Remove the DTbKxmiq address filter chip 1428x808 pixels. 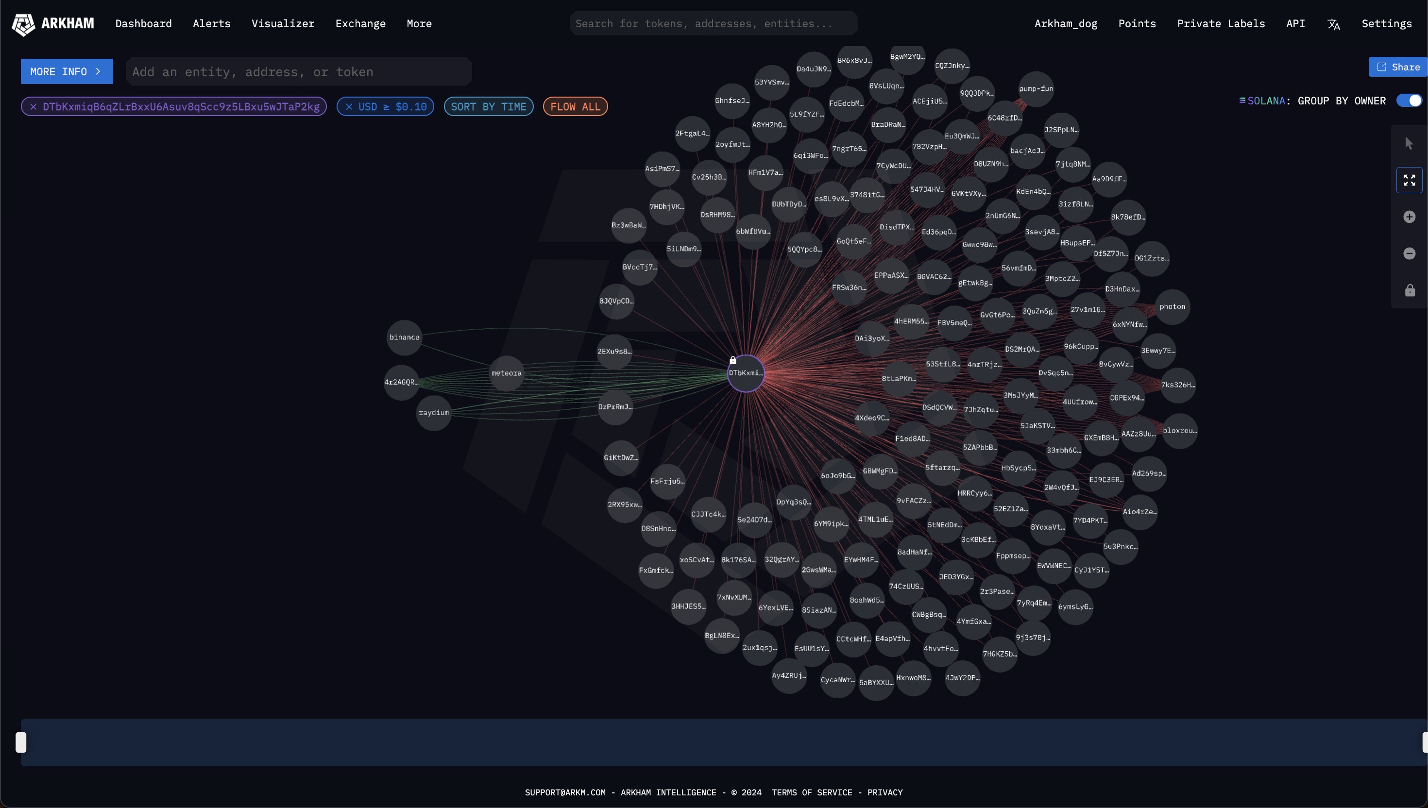(x=34, y=106)
